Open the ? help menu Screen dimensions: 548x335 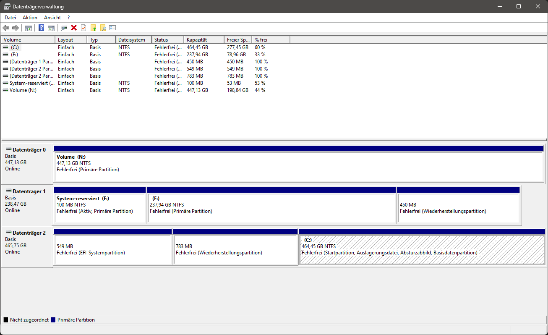68,18
